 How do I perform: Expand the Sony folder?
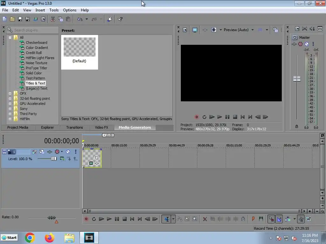point(10,109)
